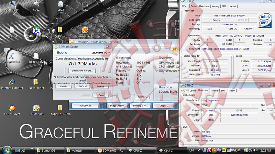Open Filtering & AA... button

(141, 106)
